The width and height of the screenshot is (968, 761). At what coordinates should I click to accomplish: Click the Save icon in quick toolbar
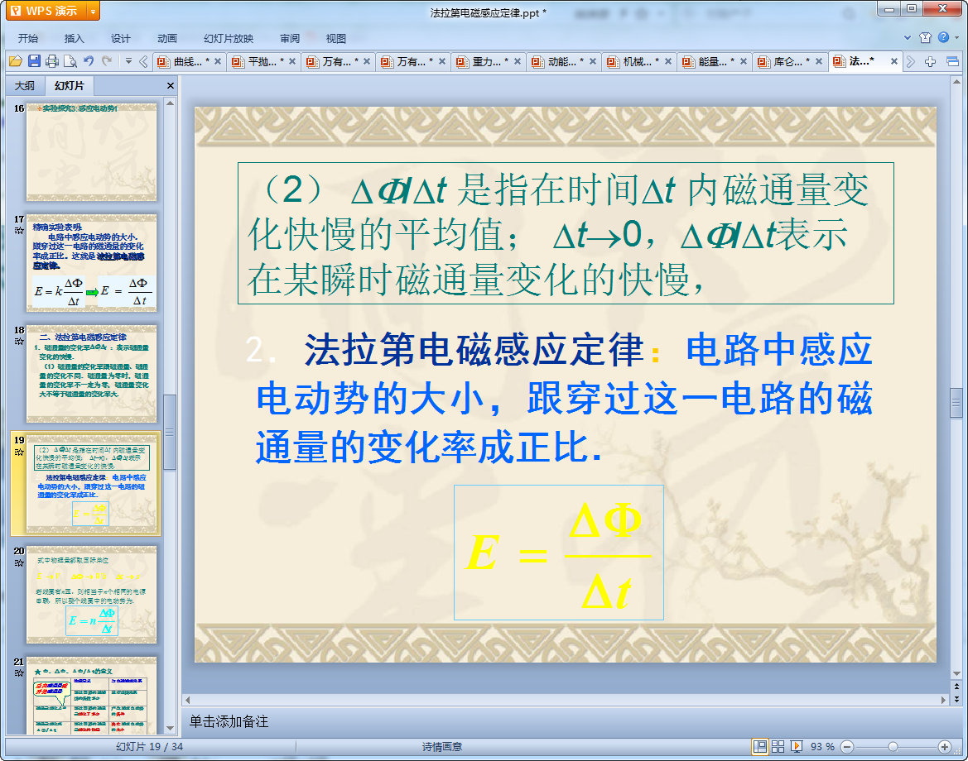(x=34, y=61)
